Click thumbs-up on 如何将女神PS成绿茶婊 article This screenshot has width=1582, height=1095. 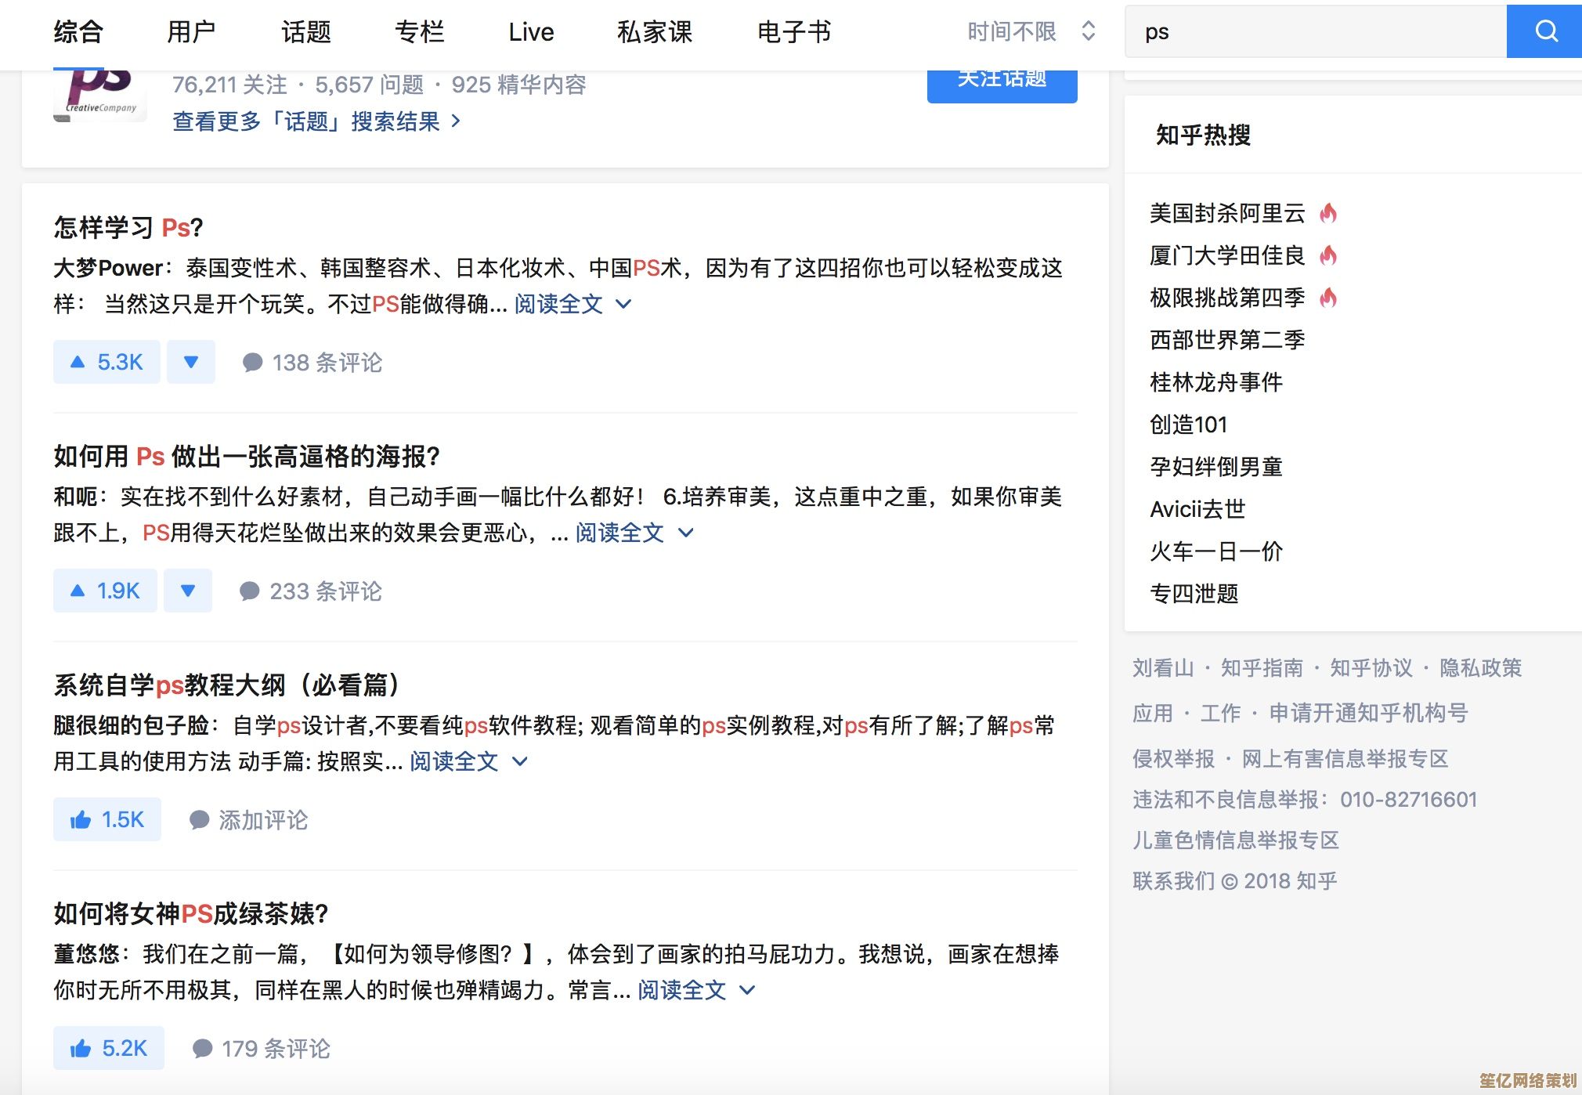109,1048
